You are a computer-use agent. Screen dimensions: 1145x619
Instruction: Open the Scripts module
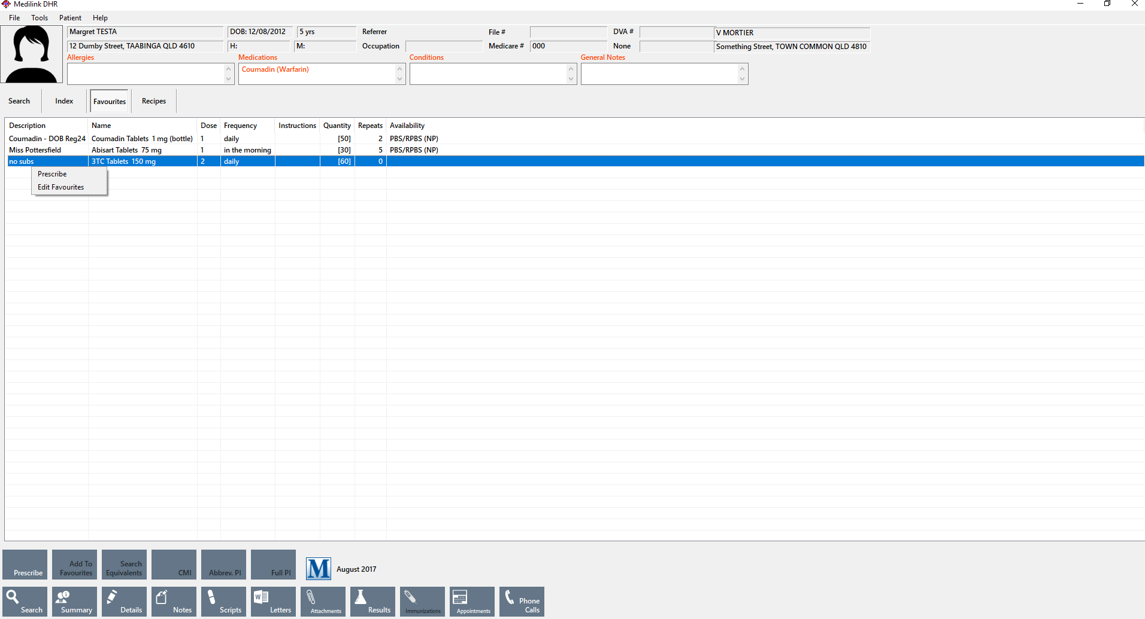coord(223,601)
